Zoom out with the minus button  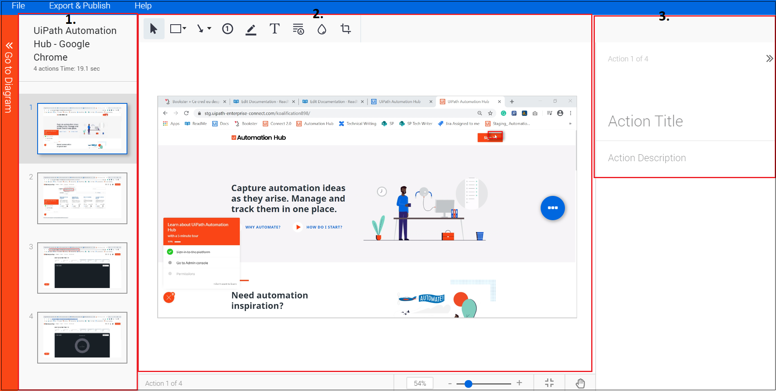(450, 383)
